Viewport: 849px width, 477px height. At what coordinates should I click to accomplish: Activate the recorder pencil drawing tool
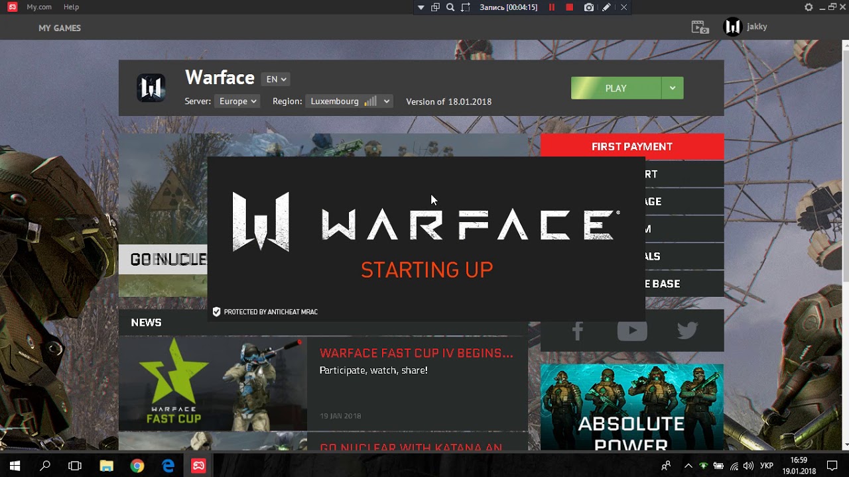(x=606, y=7)
